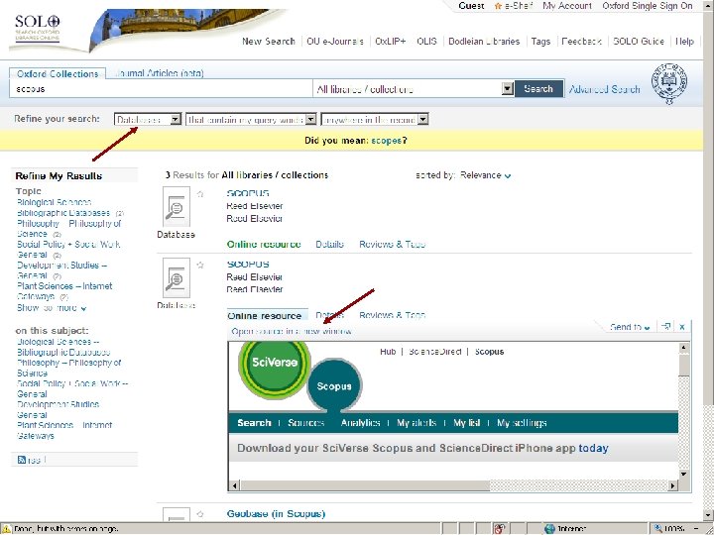Click the status bar zoom magnifier
714x535 pixels.
(x=657, y=529)
